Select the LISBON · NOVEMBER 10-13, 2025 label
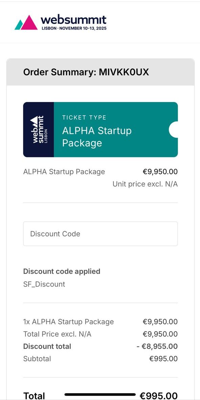The height and width of the screenshot is (400, 200). point(73,28)
